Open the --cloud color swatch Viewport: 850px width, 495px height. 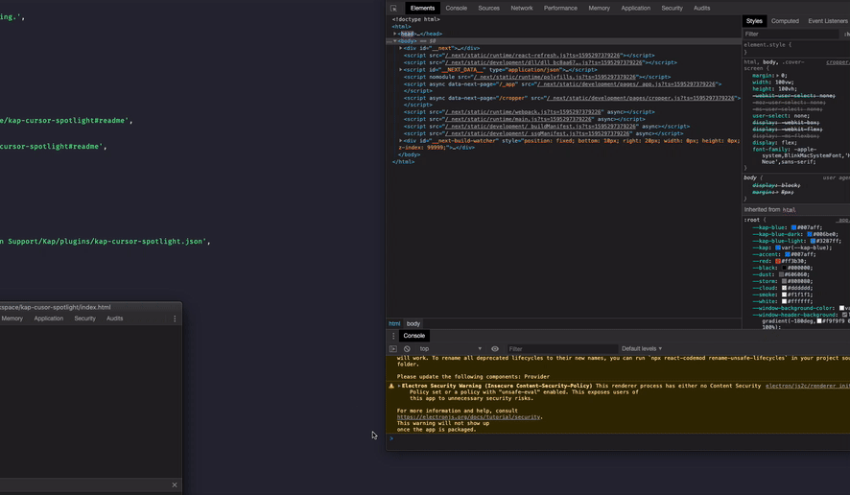(784, 289)
